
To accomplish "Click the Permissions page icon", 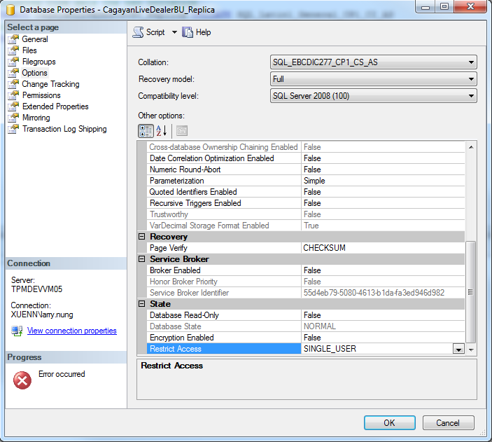I will tap(13, 95).
